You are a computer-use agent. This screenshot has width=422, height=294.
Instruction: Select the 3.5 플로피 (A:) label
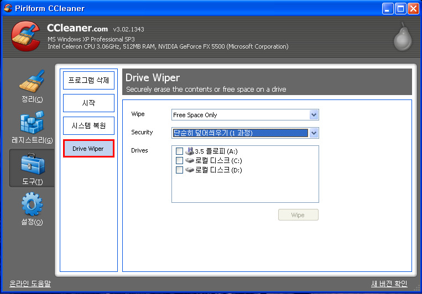click(x=216, y=151)
